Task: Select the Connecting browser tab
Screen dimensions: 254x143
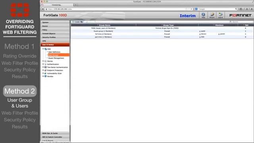Action: tap(57, 5)
